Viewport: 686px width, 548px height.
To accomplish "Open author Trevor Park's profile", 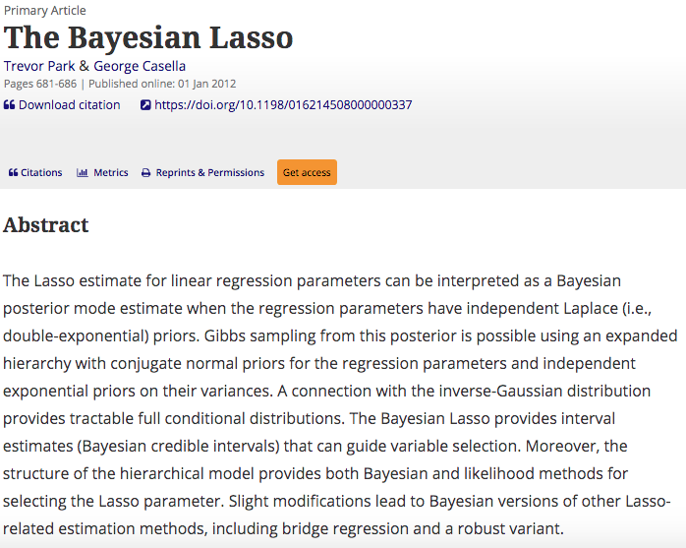I will [x=39, y=66].
